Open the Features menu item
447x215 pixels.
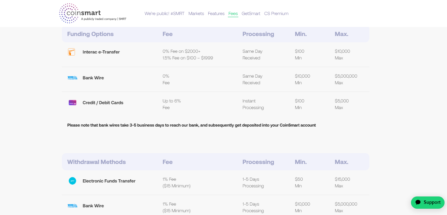tap(216, 14)
